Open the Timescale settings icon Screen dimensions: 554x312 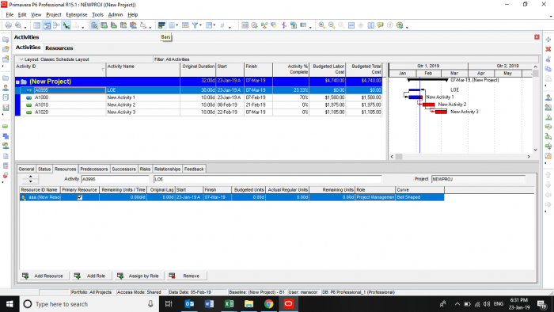pos(185,25)
